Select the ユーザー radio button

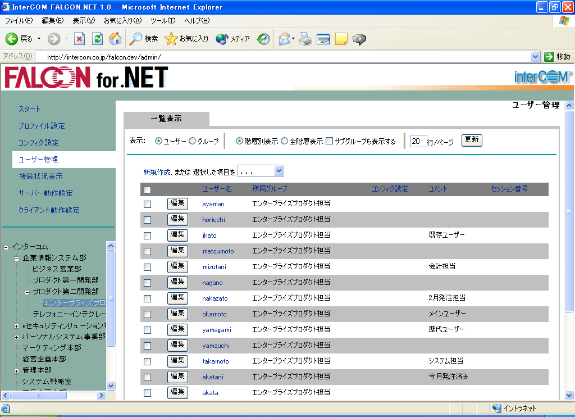tap(158, 141)
